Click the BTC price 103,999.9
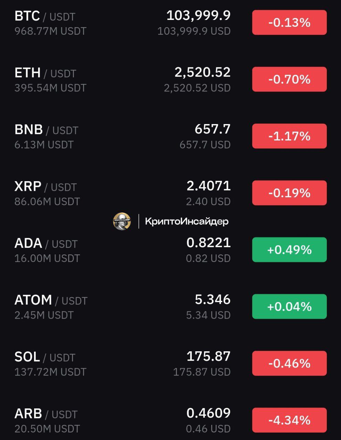Image resolution: width=341 pixels, height=440 pixels. [x=199, y=15]
